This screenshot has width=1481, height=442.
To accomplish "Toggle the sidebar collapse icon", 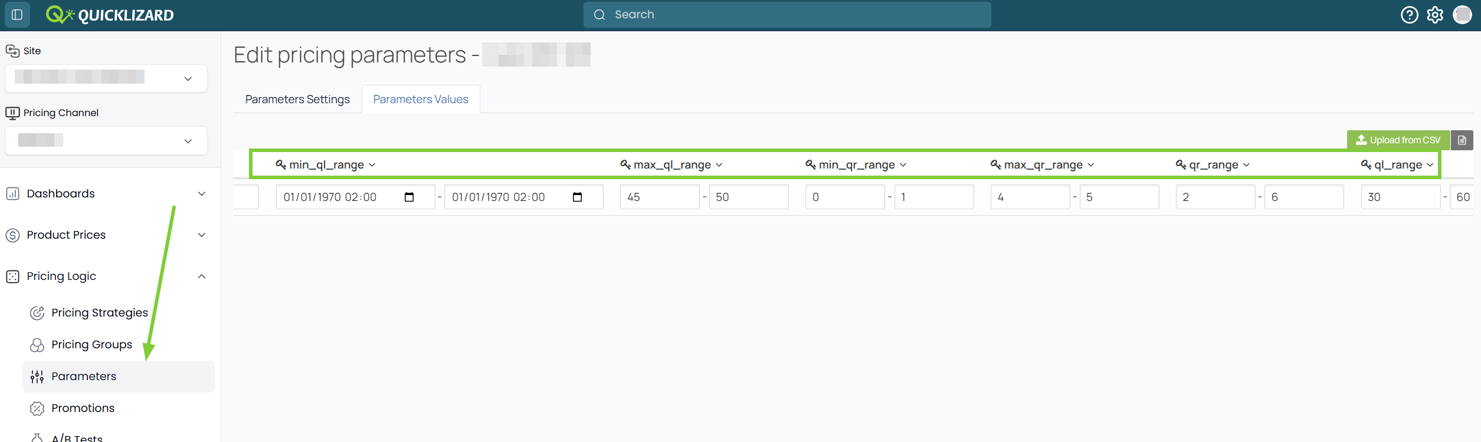I will click(17, 15).
